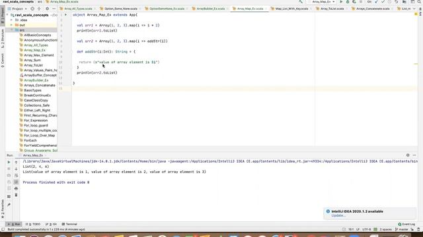Collapse the src folder
The image size is (423, 237).
[11, 30]
